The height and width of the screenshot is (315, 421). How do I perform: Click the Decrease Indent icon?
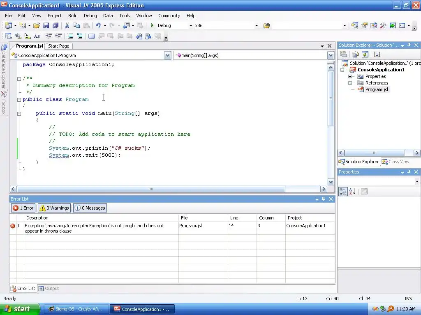(49, 36)
